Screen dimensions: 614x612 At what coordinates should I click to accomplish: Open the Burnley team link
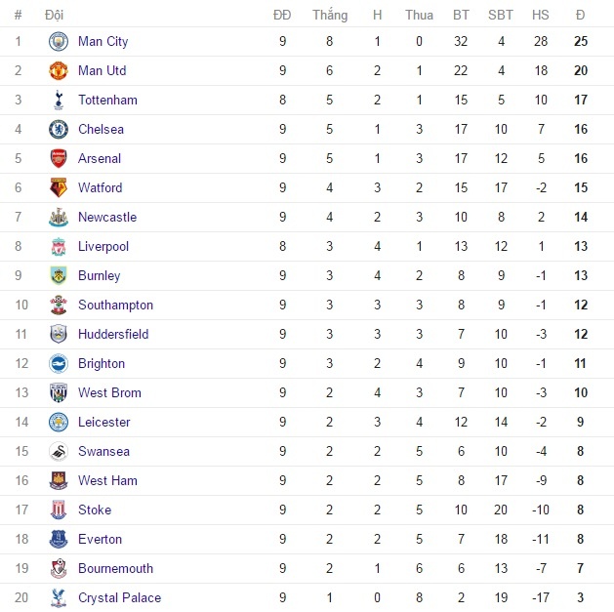pyautogui.click(x=99, y=275)
